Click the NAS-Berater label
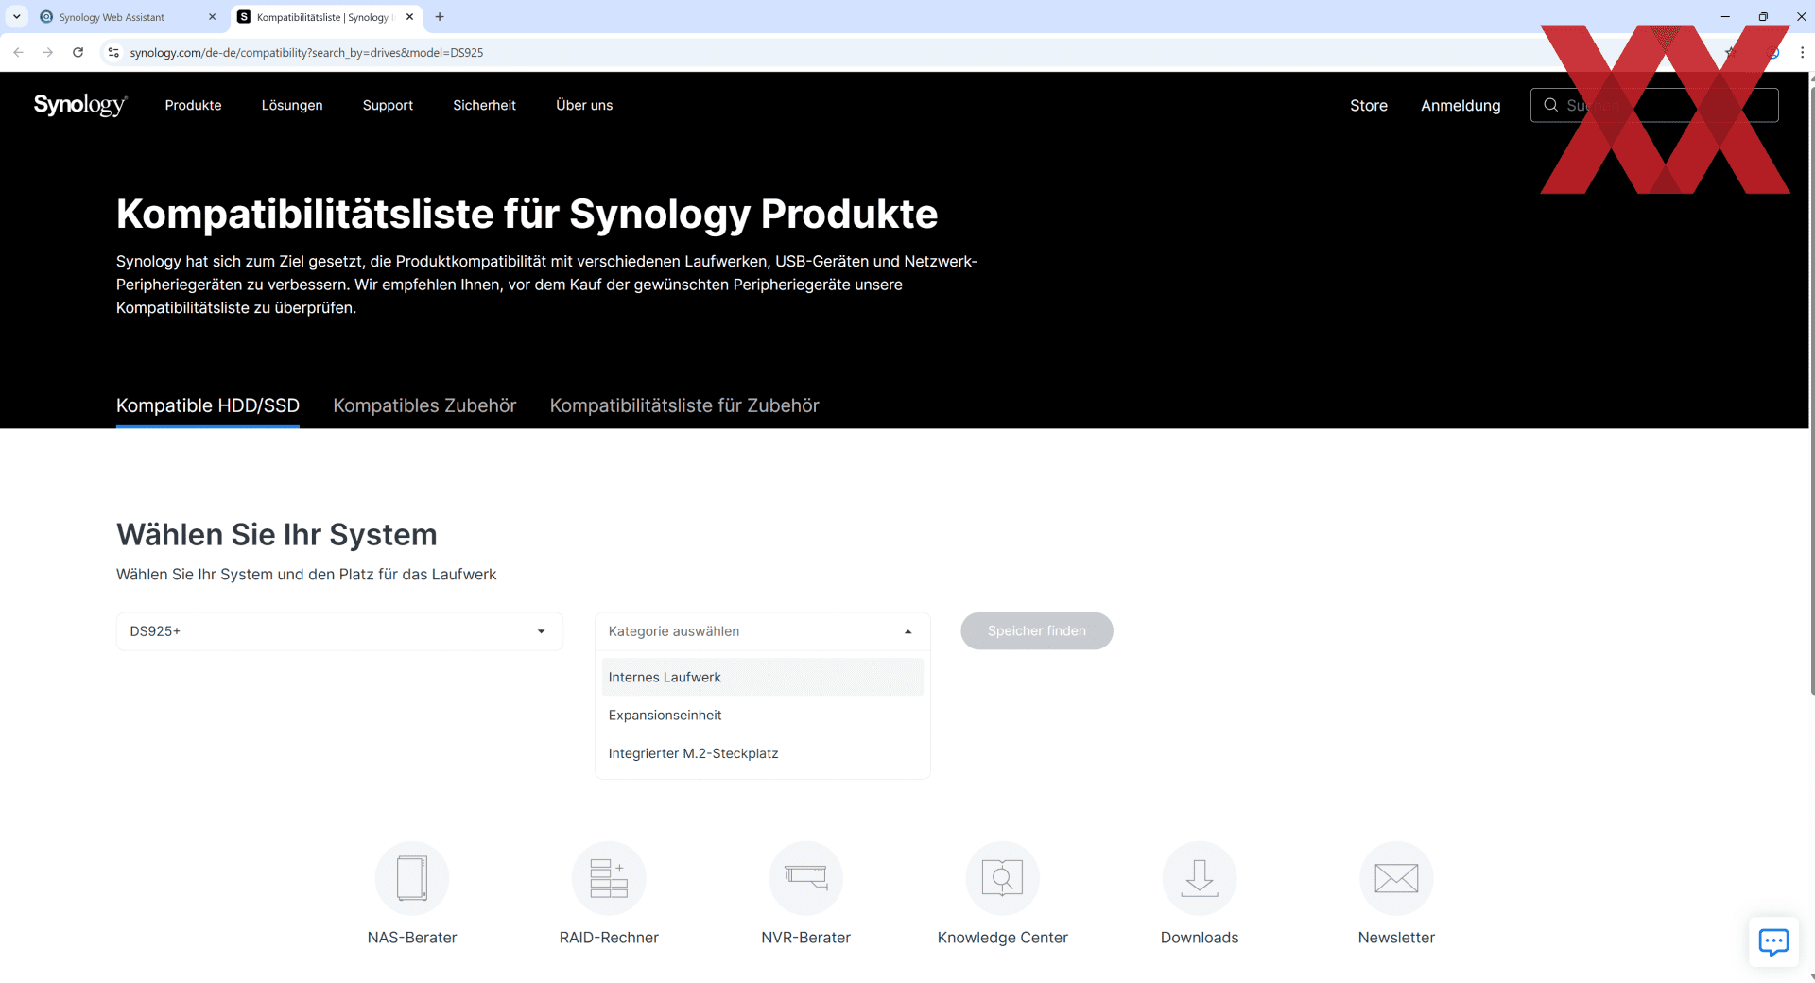Viewport: 1815px width, 983px height. tap(412, 937)
